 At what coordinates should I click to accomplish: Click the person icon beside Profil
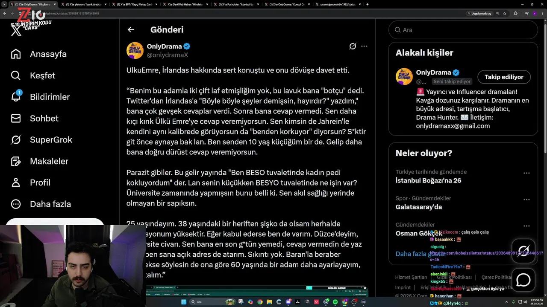pos(16,182)
